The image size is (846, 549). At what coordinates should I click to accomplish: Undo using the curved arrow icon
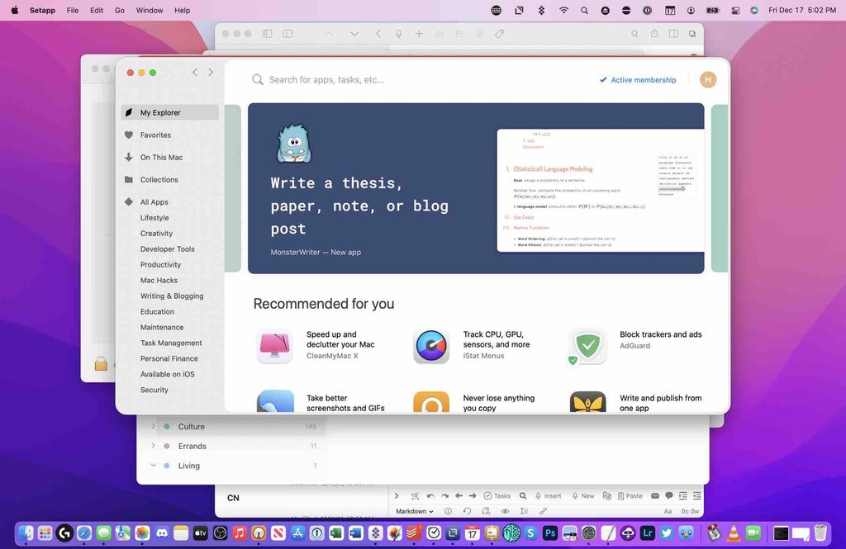pos(430,496)
